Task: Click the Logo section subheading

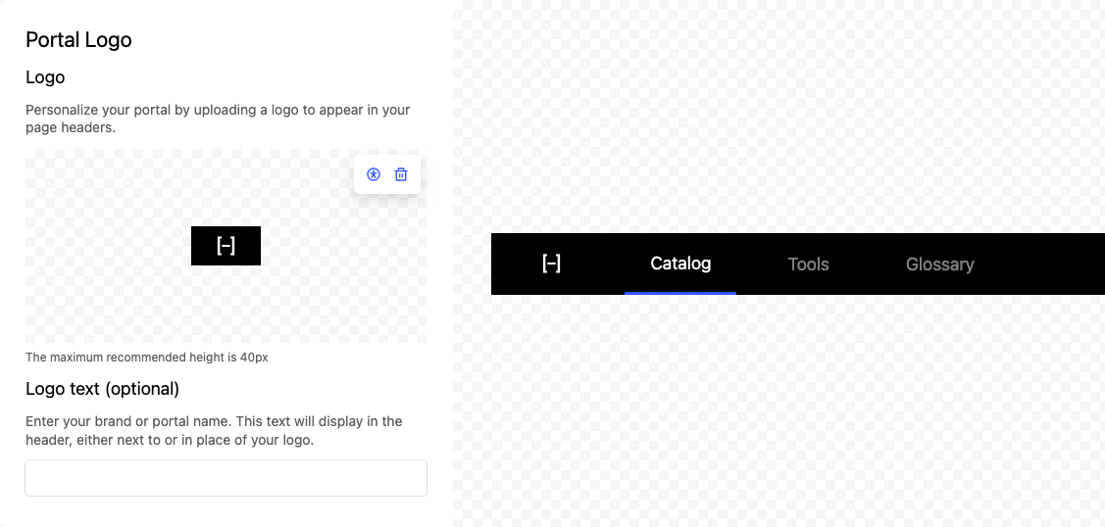Action: pos(45,77)
